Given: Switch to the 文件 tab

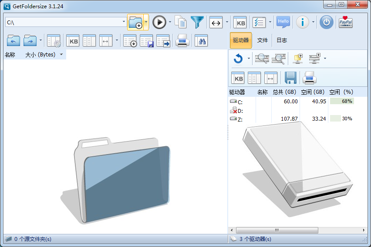Looking at the screenshot, I should click(x=262, y=40).
